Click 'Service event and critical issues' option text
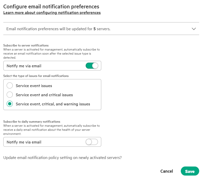The image size is (203, 177). pos(44,95)
